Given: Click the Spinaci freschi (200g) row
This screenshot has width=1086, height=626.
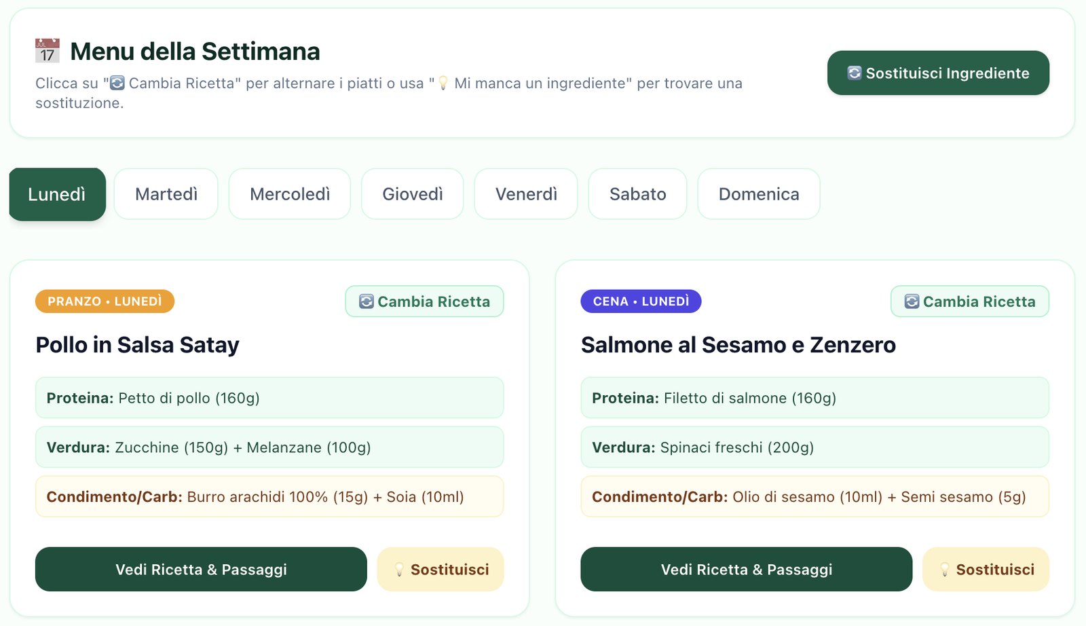Looking at the screenshot, I should click(x=815, y=447).
